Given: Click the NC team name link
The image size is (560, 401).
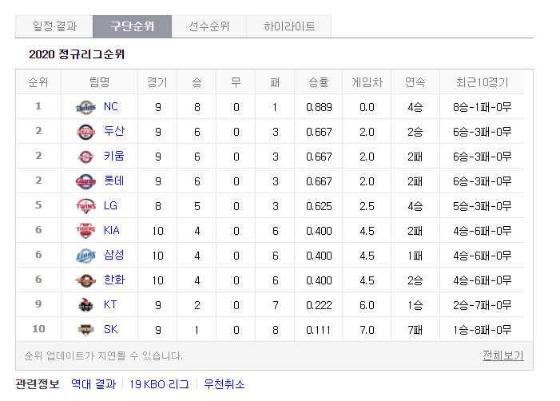Looking at the screenshot, I should [111, 106].
